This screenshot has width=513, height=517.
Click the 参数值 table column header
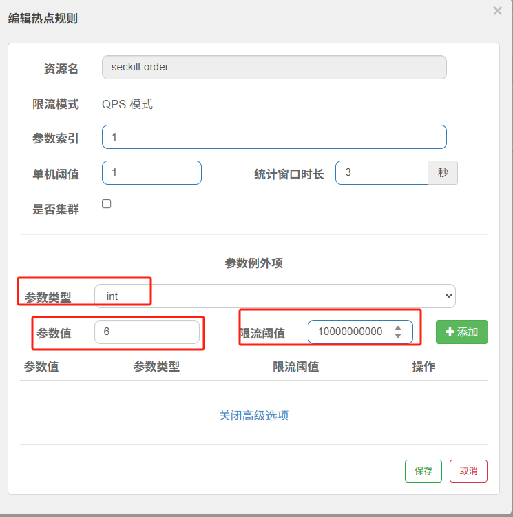[x=41, y=367]
